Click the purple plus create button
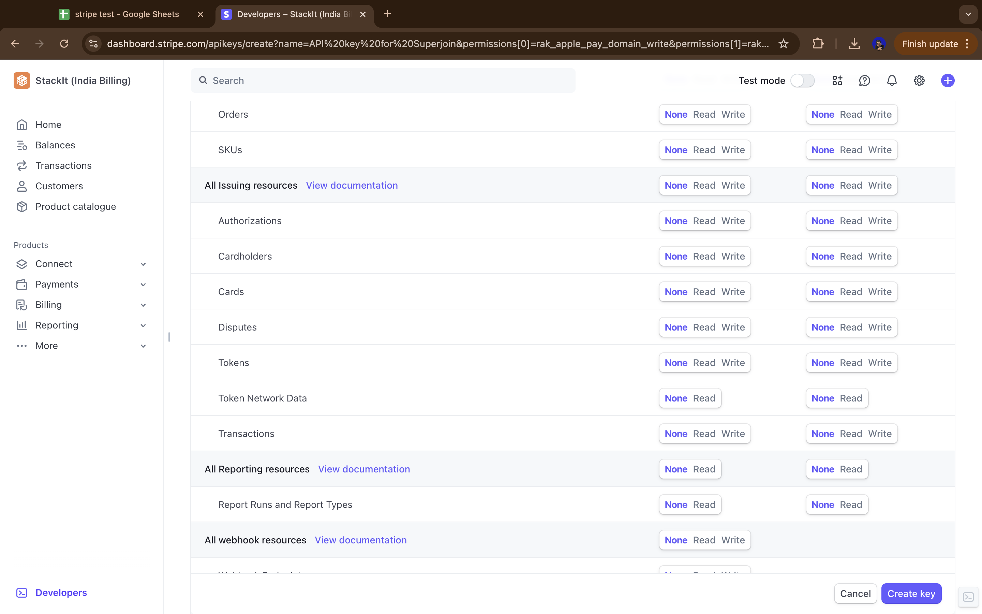The width and height of the screenshot is (982, 614). 948,81
